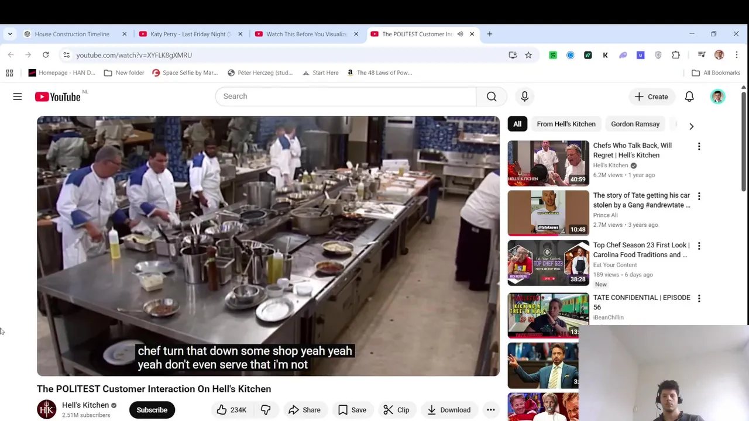Open Top Chef Season 23 thumbnail
Screen dimensions: 749x421
(x=548, y=263)
